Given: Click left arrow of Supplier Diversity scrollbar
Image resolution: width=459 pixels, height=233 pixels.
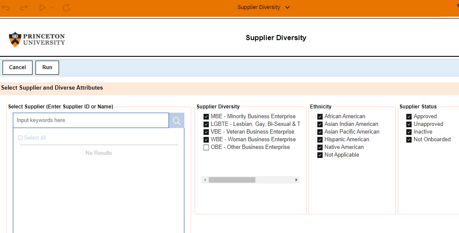Looking at the screenshot, I should point(205,180).
